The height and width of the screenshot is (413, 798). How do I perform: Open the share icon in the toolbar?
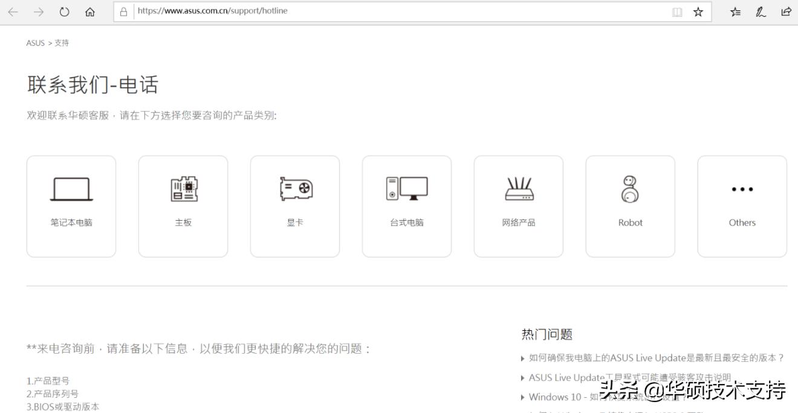[x=786, y=11]
